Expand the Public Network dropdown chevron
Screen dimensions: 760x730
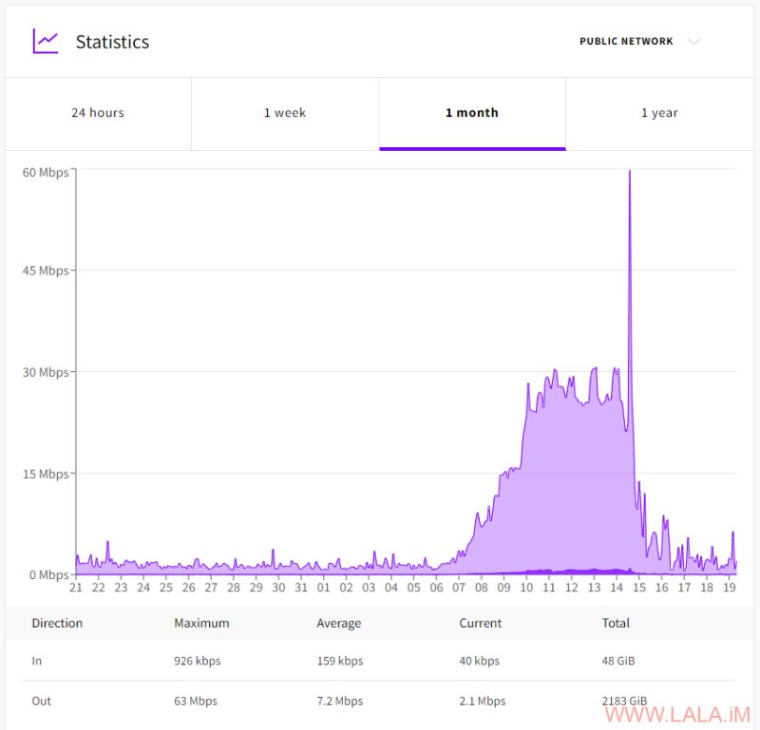click(x=694, y=42)
